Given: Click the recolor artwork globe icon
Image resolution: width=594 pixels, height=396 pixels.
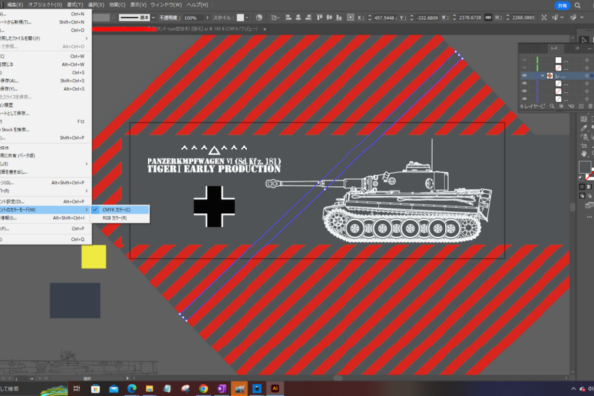Looking at the screenshot, I should tap(259, 18).
